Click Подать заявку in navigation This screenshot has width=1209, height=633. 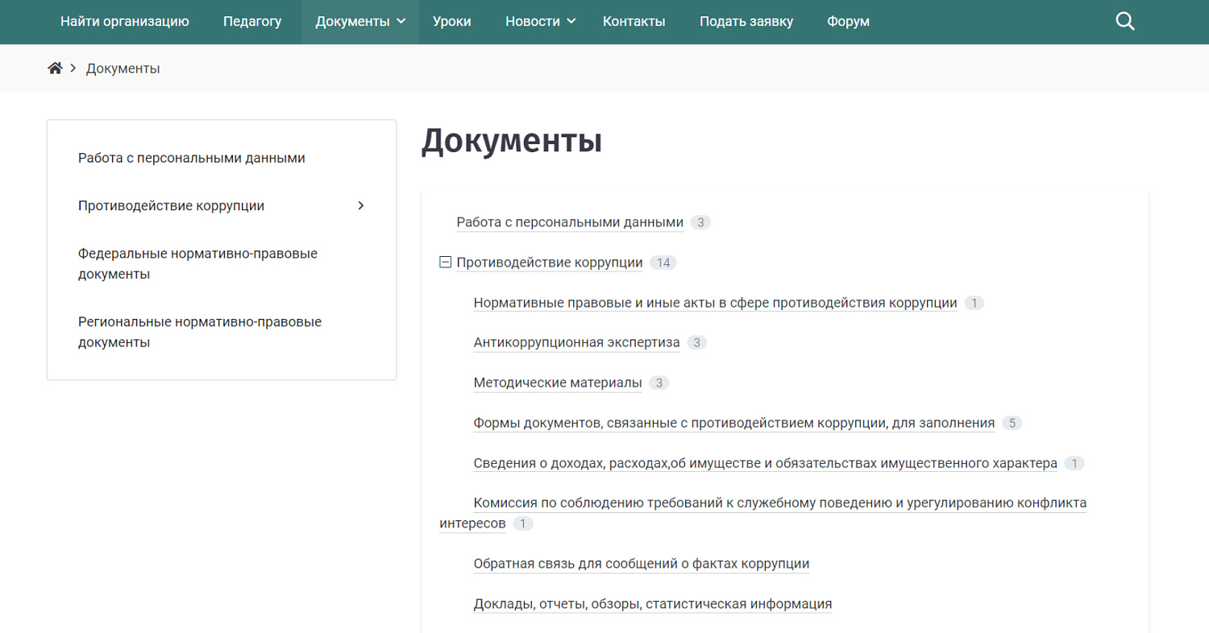(x=746, y=22)
